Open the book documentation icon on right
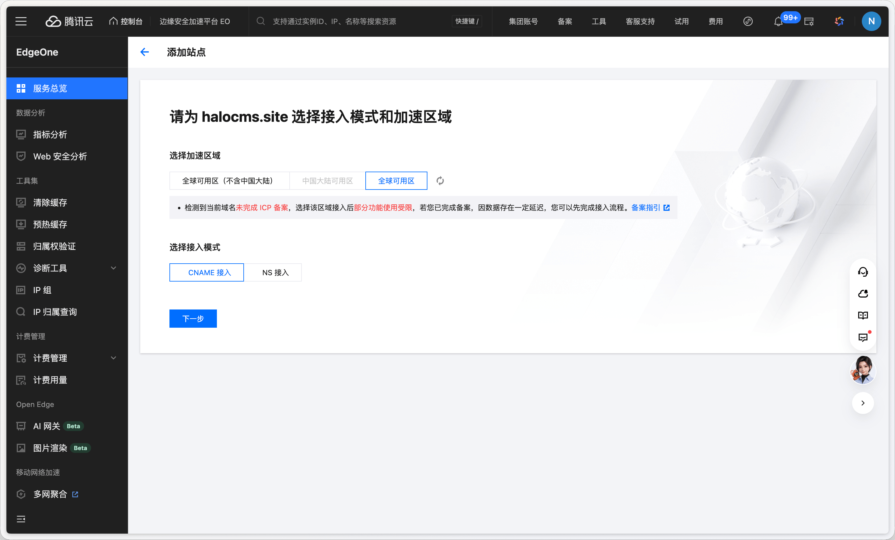 click(863, 315)
